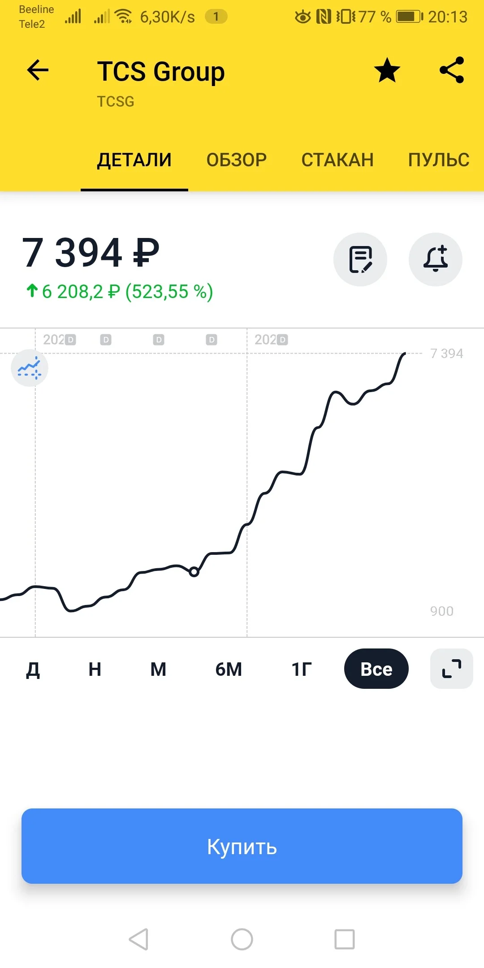This screenshot has width=484, height=968.
Task: Go back using the arrow icon
Action: 38,70
